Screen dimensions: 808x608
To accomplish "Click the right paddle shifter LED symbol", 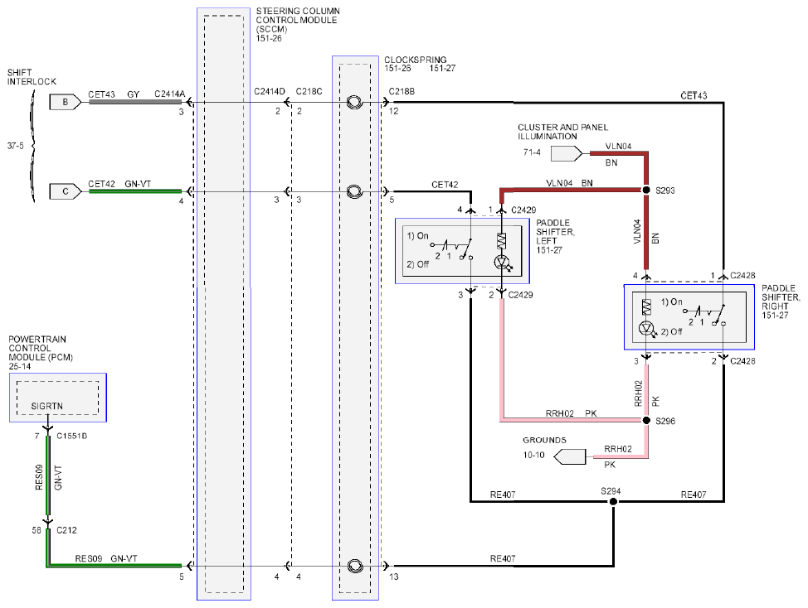I will point(647,328).
